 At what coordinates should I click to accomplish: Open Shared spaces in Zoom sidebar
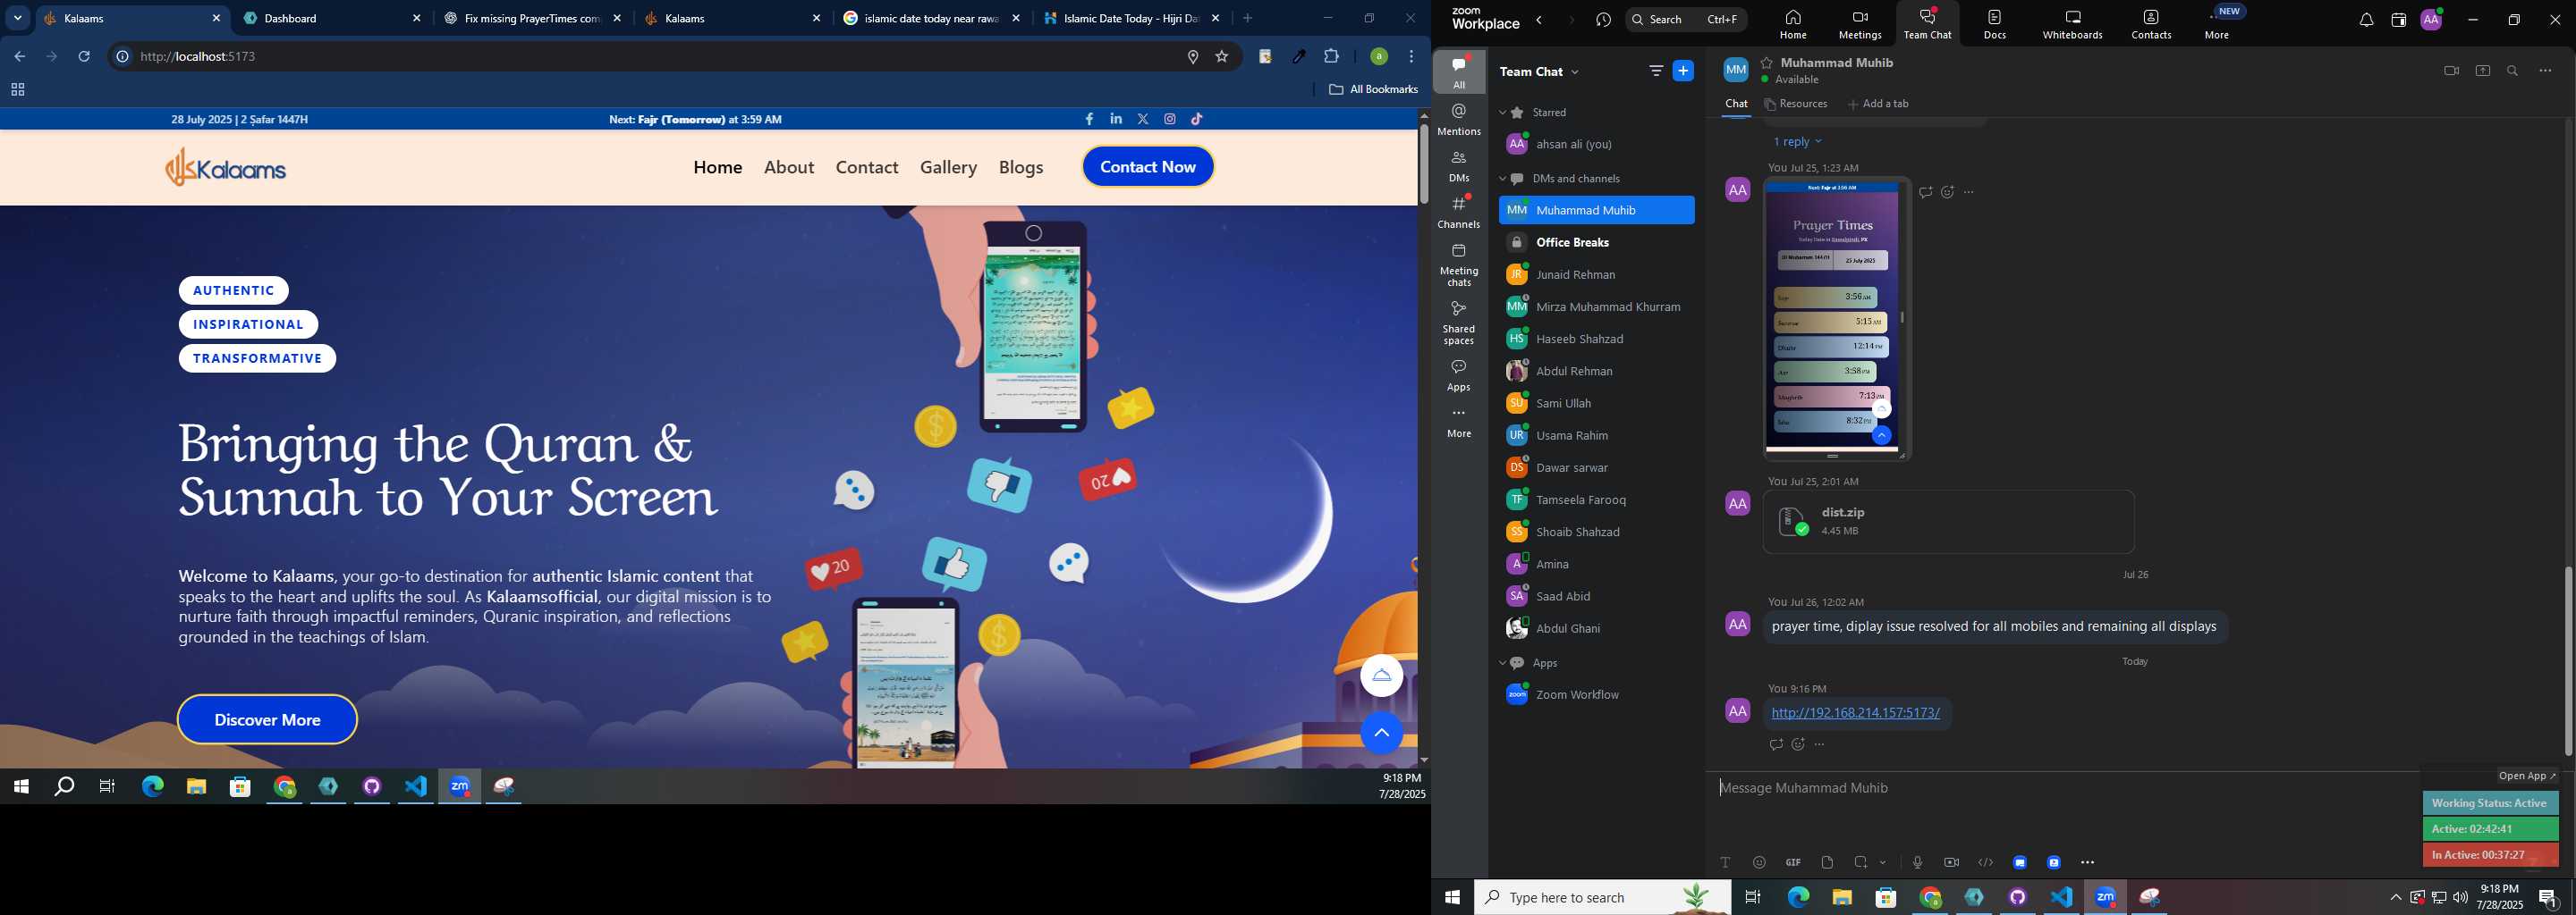1459,323
